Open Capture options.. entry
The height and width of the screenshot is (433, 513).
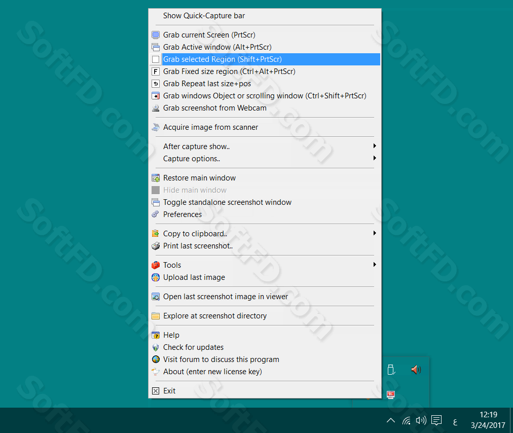[x=265, y=159]
